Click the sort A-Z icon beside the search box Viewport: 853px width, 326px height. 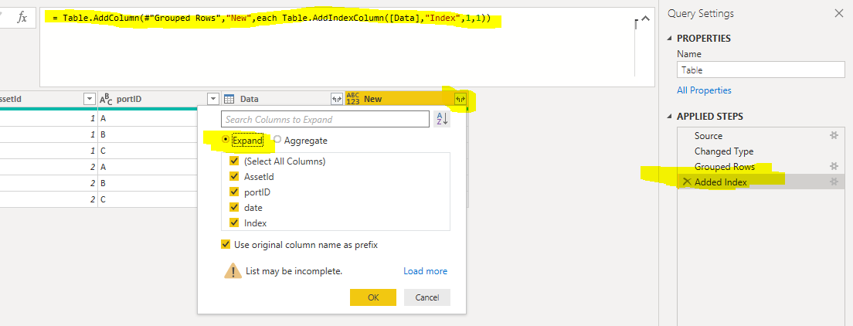(442, 119)
